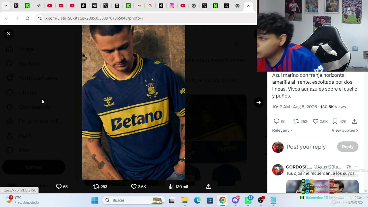This screenshot has width=368, height=207.
Task: Open File Explorer from the taskbar
Action: pos(185,200)
